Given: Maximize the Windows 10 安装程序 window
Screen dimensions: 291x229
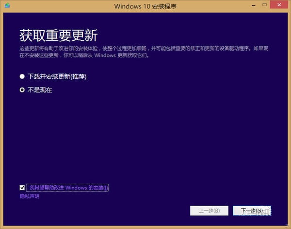Looking at the screenshot, I should point(265,5).
